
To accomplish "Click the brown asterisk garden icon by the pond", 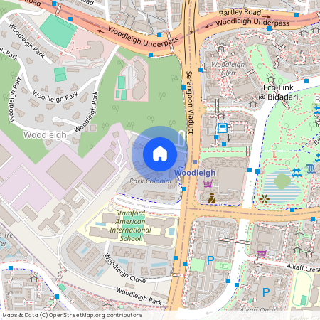I will (265, 199).
